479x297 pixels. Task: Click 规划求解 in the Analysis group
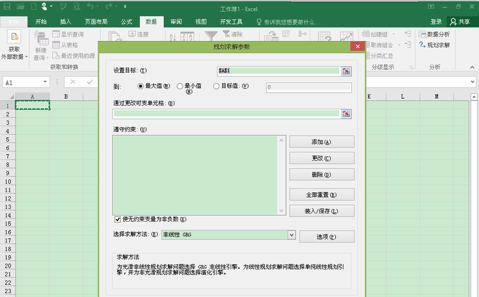[434, 45]
